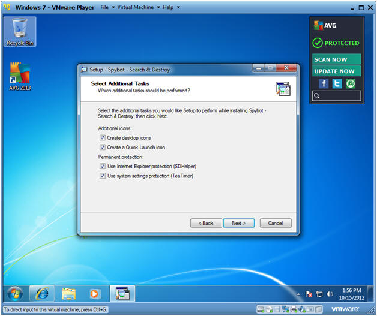This screenshot has width=377, height=316.
Task: Click the green PROTECTED checkmark icon
Action: 318,43
